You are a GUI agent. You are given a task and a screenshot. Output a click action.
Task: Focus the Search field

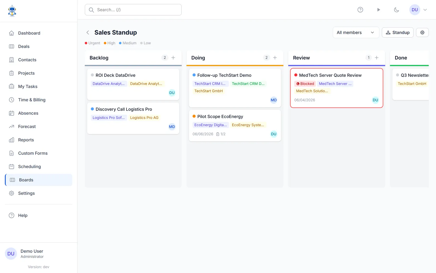point(133,10)
